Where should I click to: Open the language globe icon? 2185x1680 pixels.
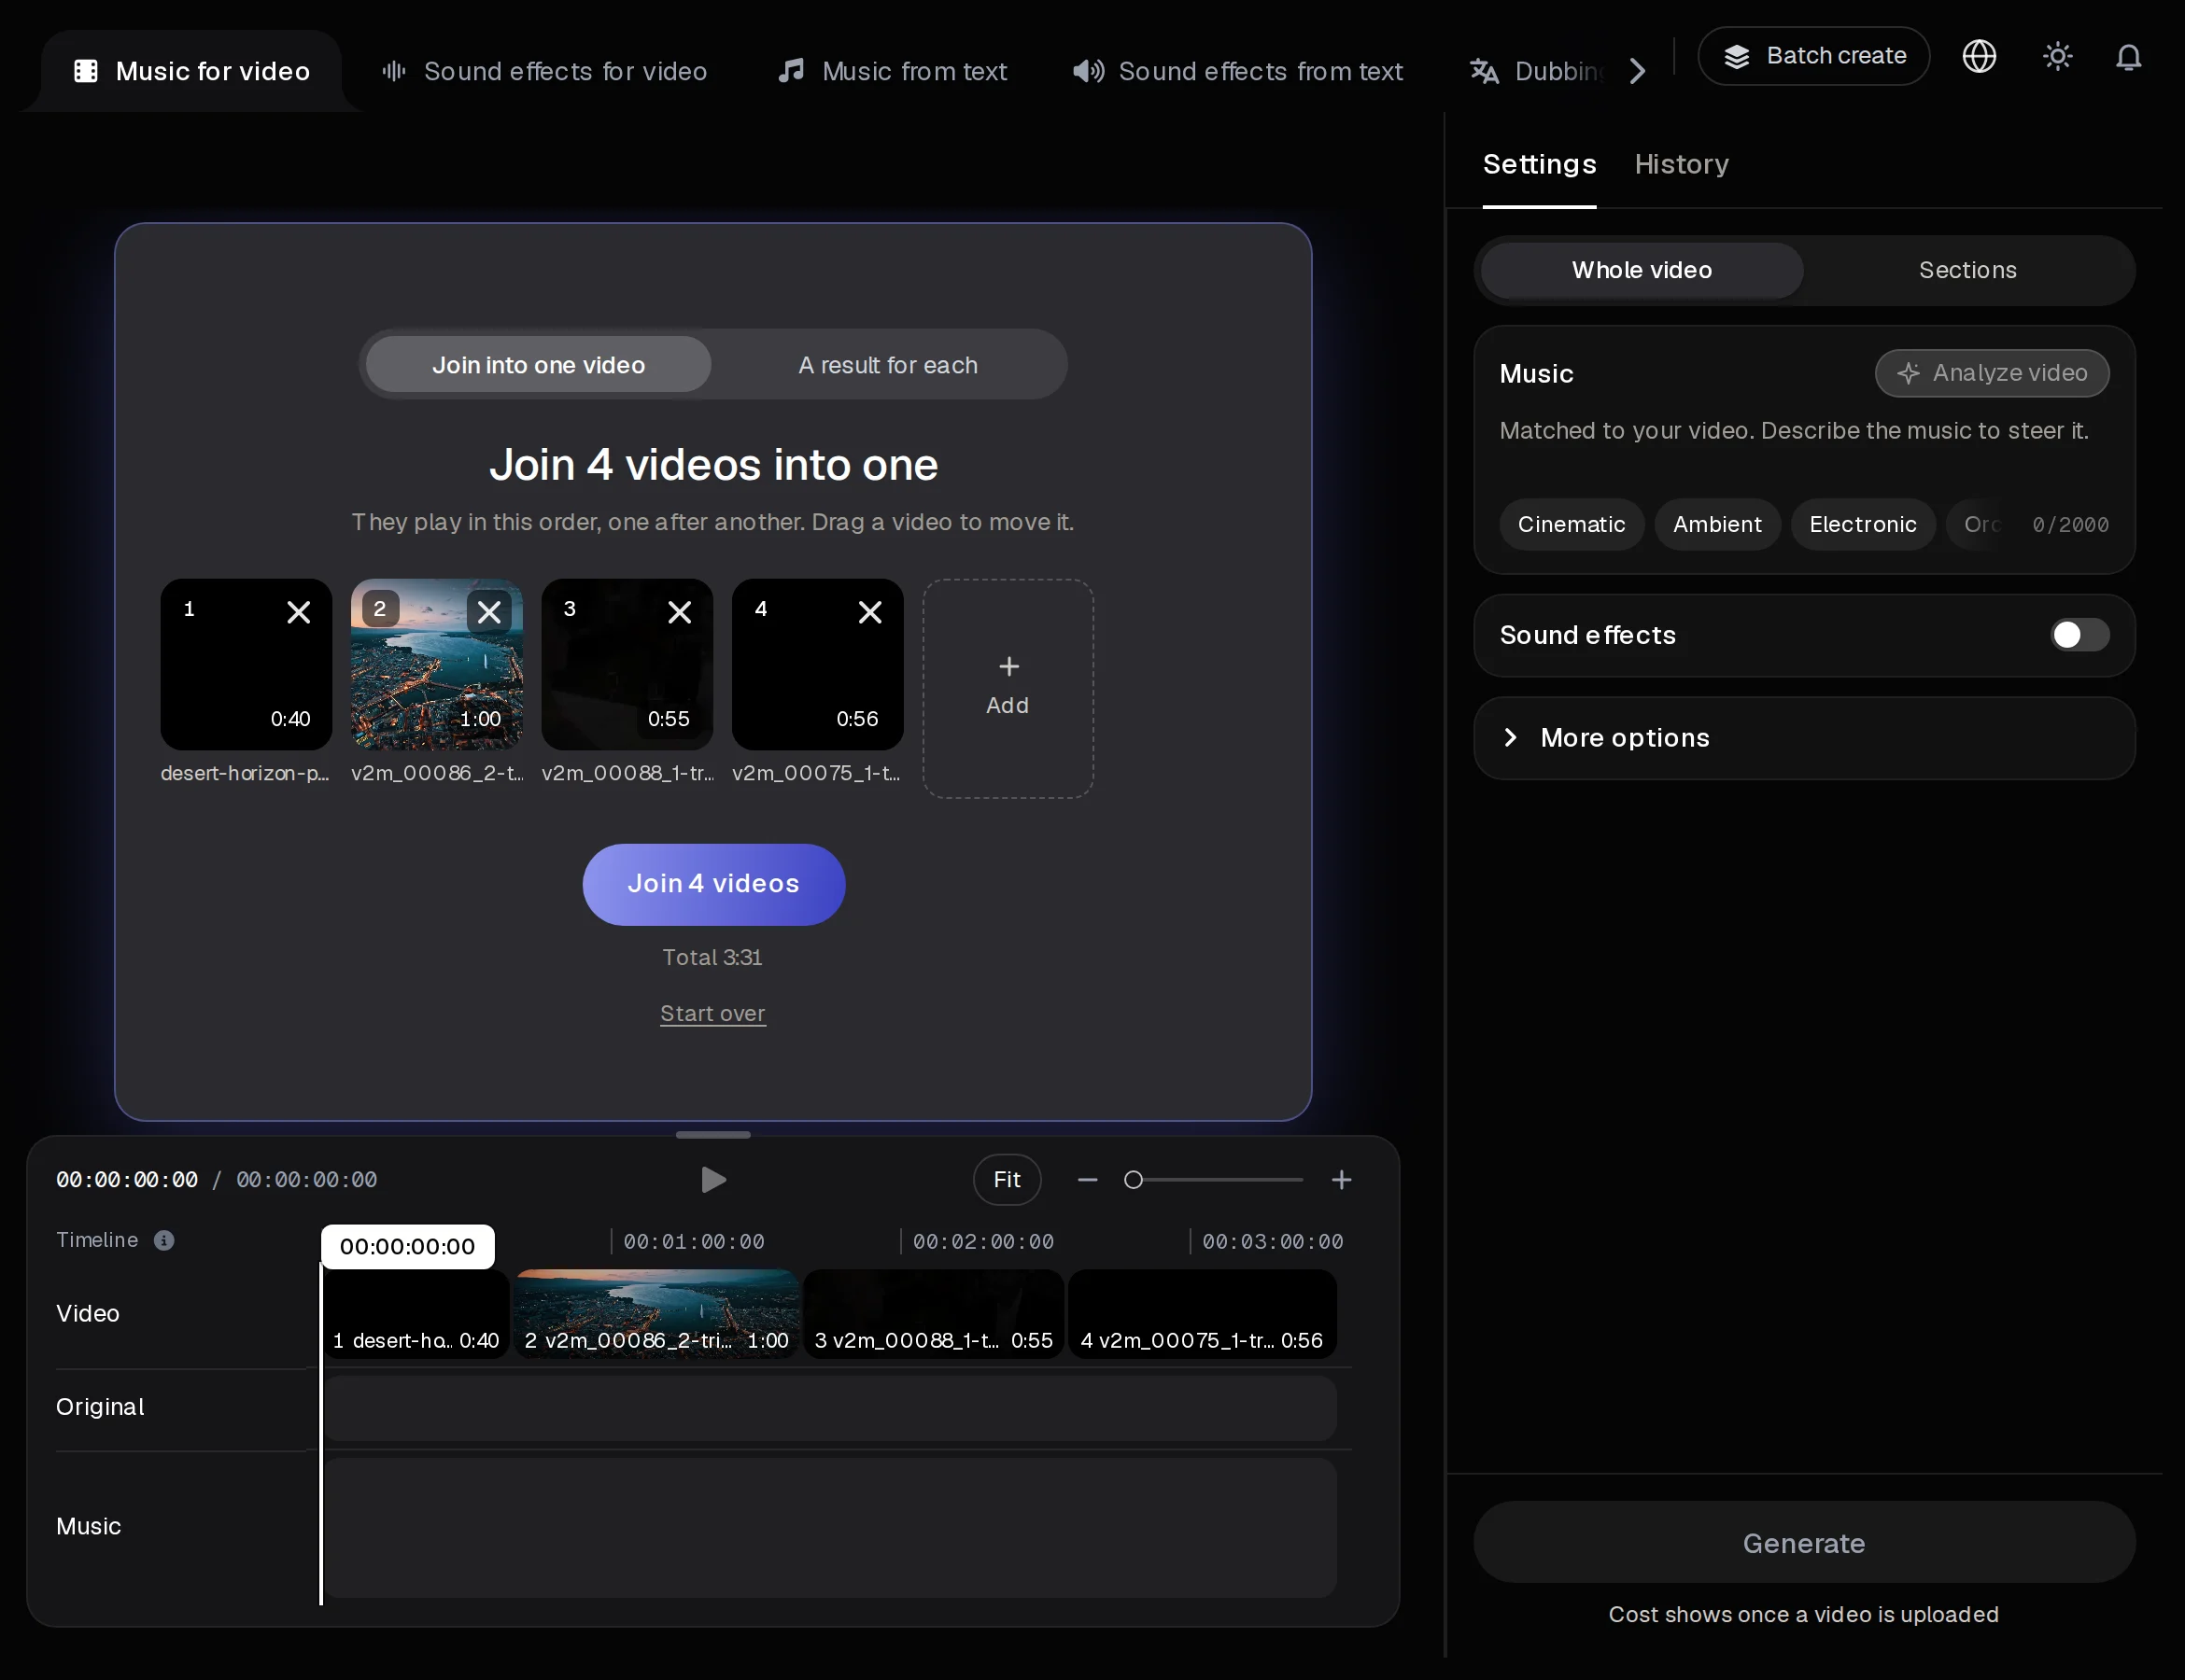(x=1978, y=56)
